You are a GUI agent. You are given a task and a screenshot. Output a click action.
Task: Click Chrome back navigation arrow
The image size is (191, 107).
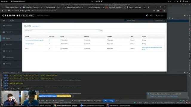click(x=3, y=11)
